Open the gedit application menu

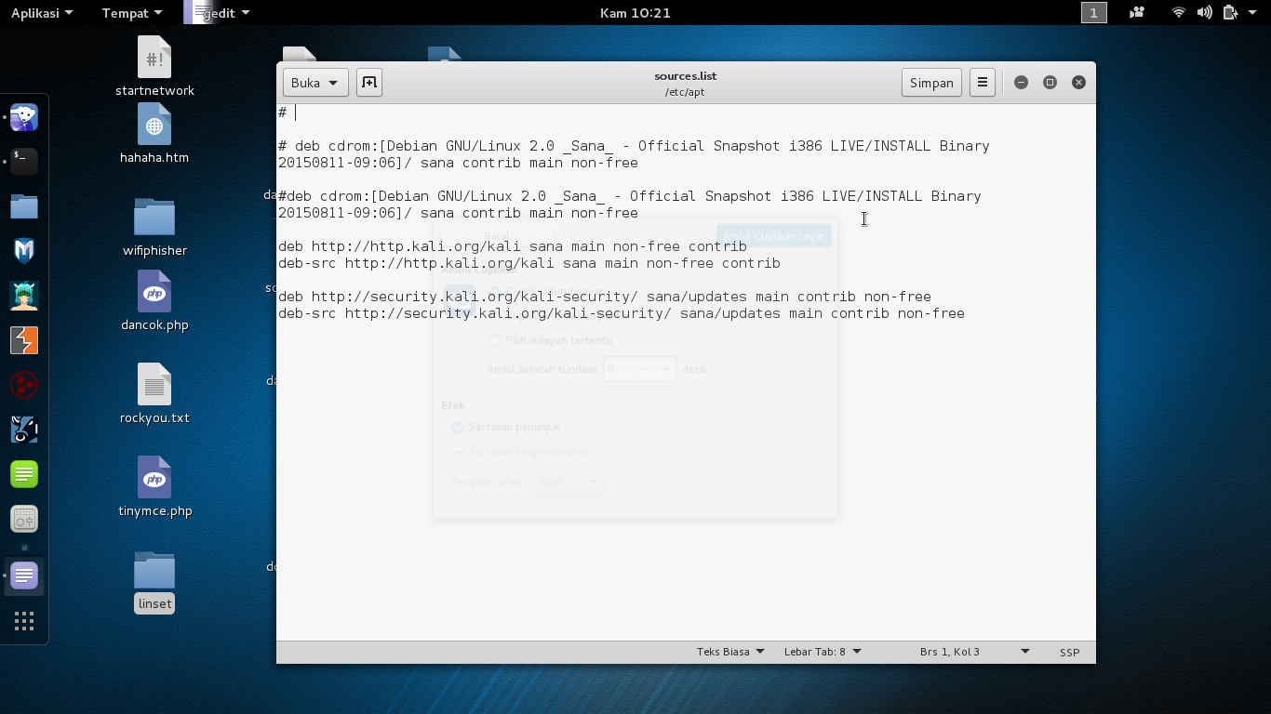click(x=218, y=13)
